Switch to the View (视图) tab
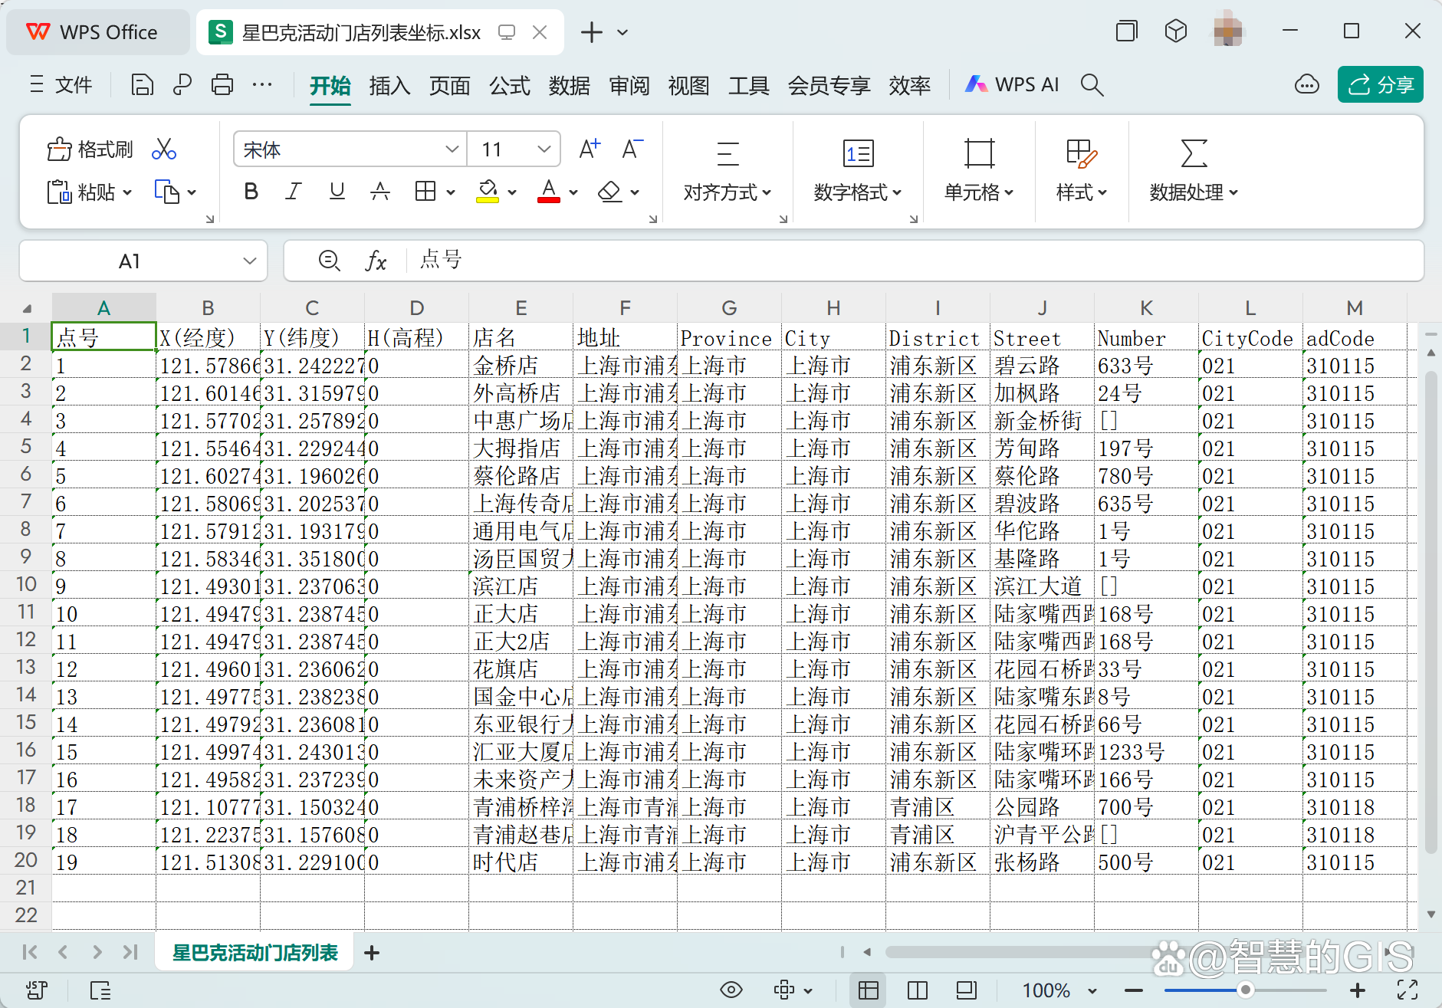Image resolution: width=1442 pixels, height=1008 pixels. [x=689, y=85]
